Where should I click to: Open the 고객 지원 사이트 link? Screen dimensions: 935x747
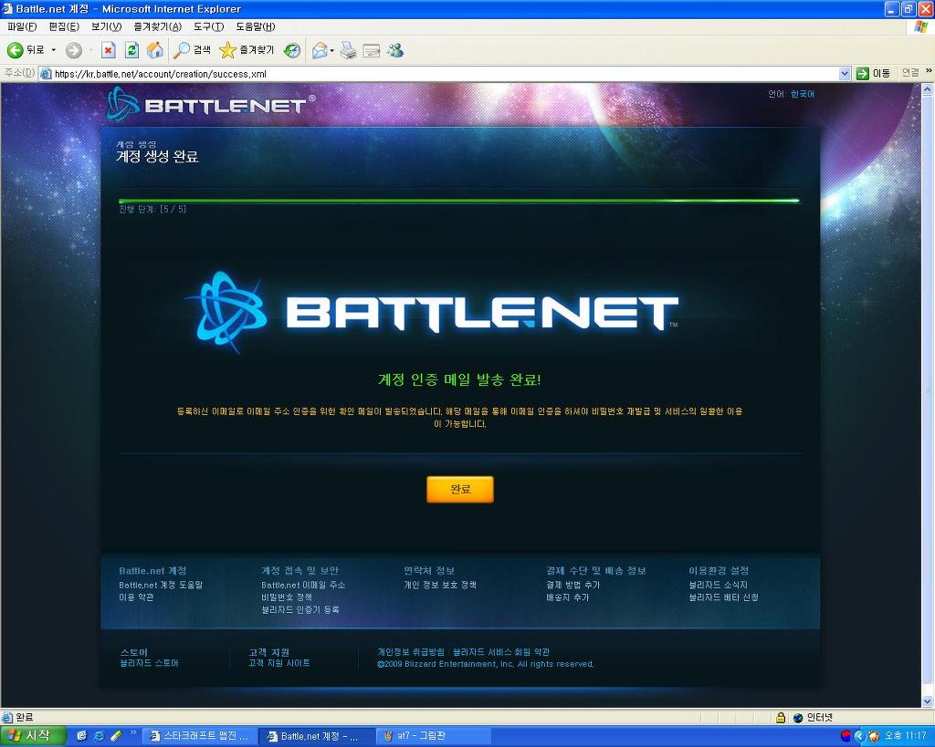(279, 663)
